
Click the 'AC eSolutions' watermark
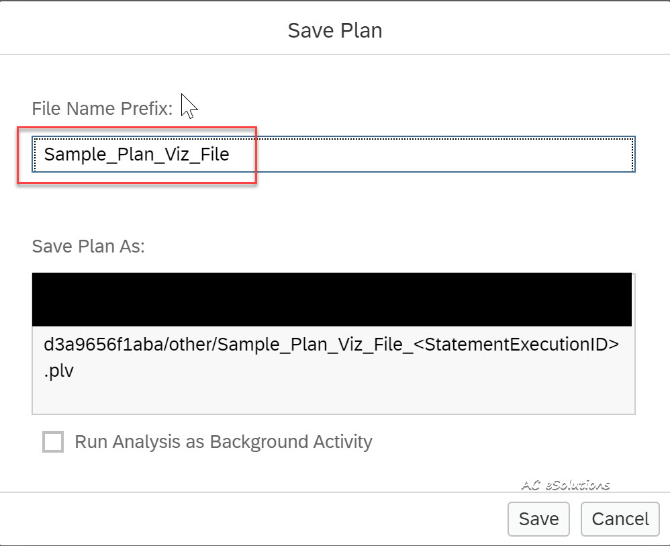[565, 485]
